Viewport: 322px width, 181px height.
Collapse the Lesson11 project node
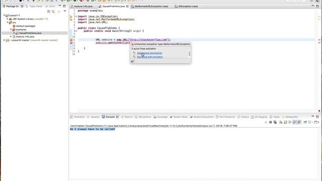tap(4, 16)
